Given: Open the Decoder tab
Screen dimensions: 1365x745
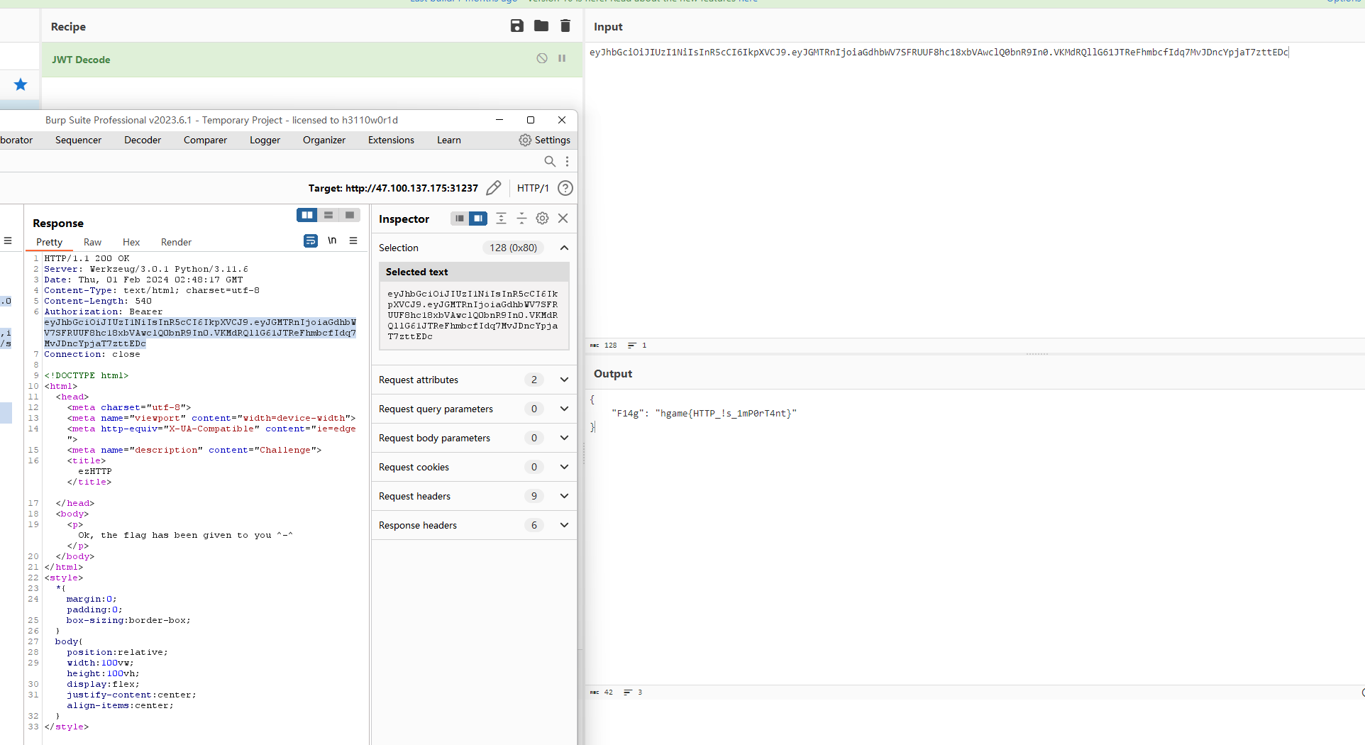Looking at the screenshot, I should pos(143,140).
